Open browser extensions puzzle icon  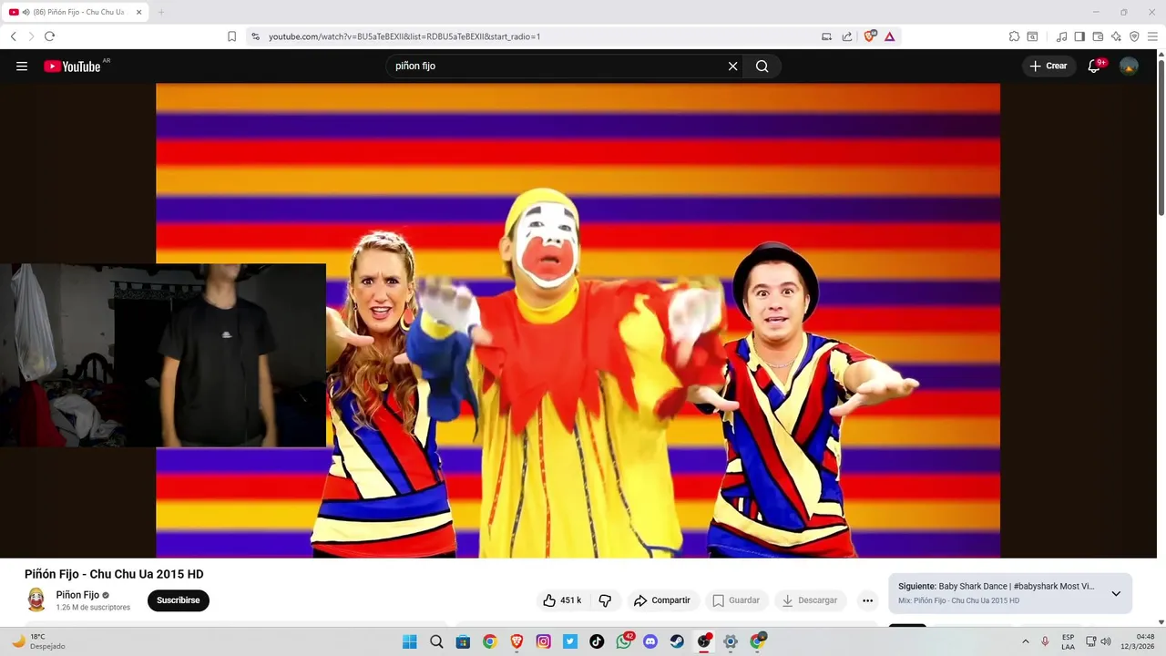click(1014, 36)
